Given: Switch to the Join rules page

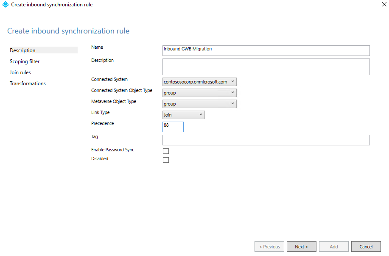Looking at the screenshot, I should pos(20,72).
